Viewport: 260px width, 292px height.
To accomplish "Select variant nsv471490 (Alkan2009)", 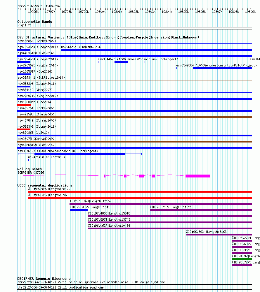I will (x=46, y=157).
